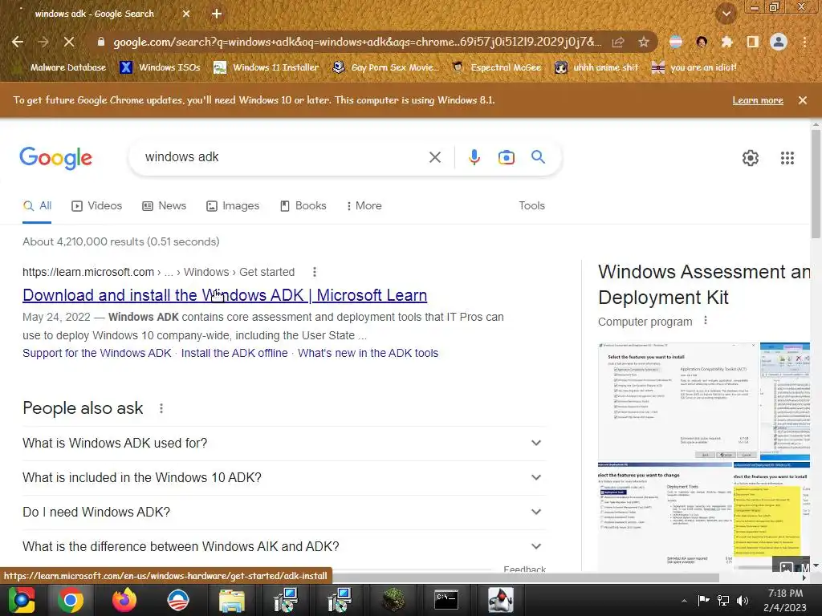This screenshot has height=616, width=822.
Task: Open the Espectral McGee bookmark
Action: coord(496,67)
